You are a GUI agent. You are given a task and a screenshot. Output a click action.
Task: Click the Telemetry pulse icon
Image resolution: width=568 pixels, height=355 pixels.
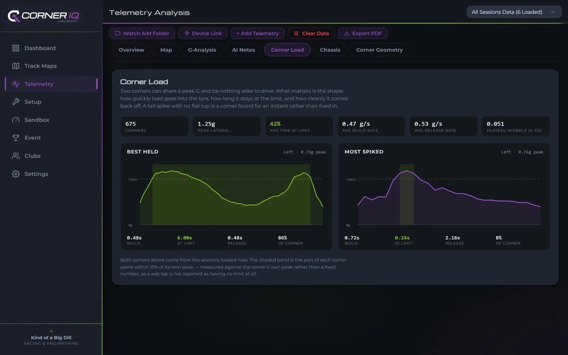pos(16,84)
